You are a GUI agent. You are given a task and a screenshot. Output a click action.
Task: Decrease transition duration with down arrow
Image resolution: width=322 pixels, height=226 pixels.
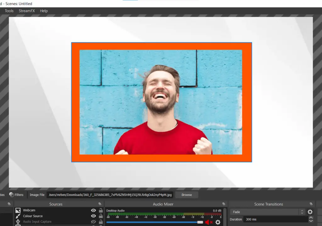pos(311,221)
